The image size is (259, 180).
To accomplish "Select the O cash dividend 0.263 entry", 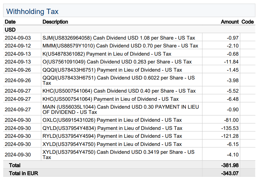I will click(x=117, y=62).
